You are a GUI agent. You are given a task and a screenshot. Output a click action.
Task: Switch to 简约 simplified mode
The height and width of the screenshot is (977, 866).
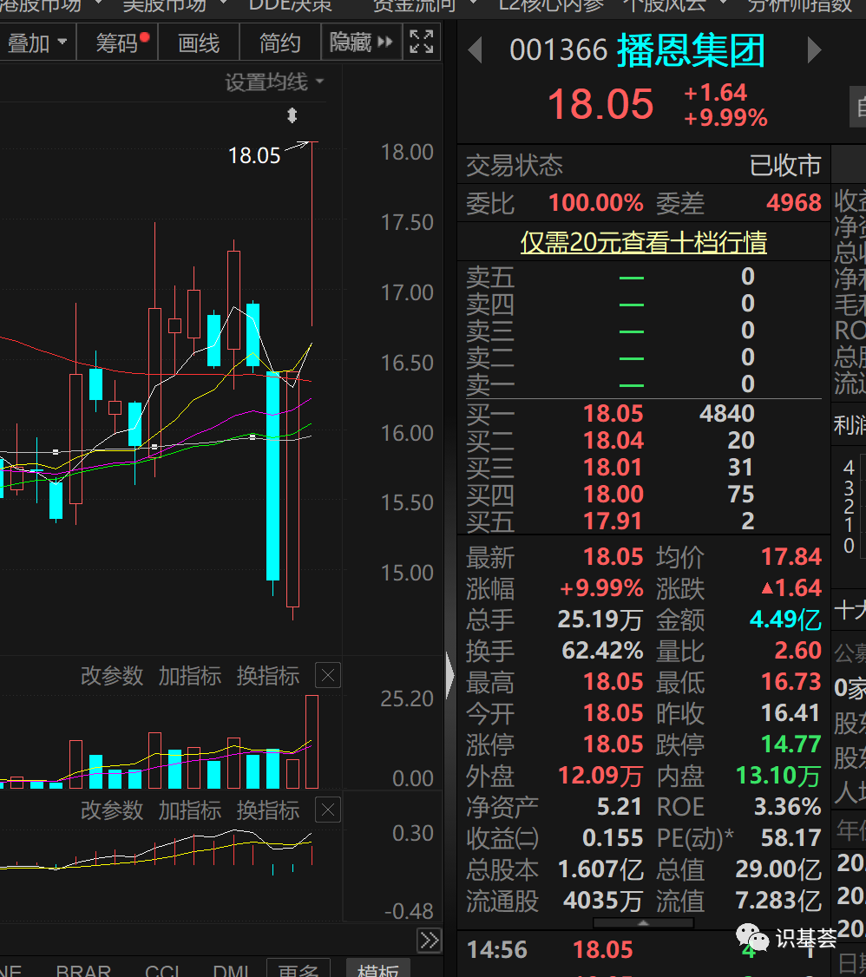(279, 43)
